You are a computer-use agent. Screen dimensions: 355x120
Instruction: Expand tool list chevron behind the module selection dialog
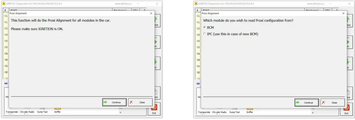tap(313, 112)
